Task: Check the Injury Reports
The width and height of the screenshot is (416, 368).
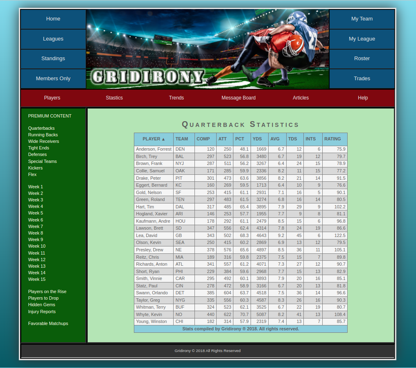Action: pyautogui.click(x=42, y=312)
